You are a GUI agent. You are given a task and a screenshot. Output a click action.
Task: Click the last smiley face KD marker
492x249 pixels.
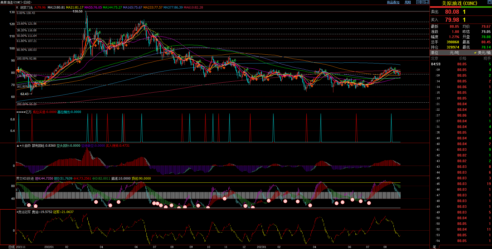(369, 203)
